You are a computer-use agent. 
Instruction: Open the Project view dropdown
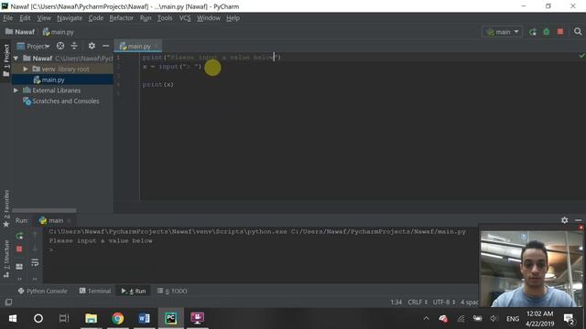34,47
